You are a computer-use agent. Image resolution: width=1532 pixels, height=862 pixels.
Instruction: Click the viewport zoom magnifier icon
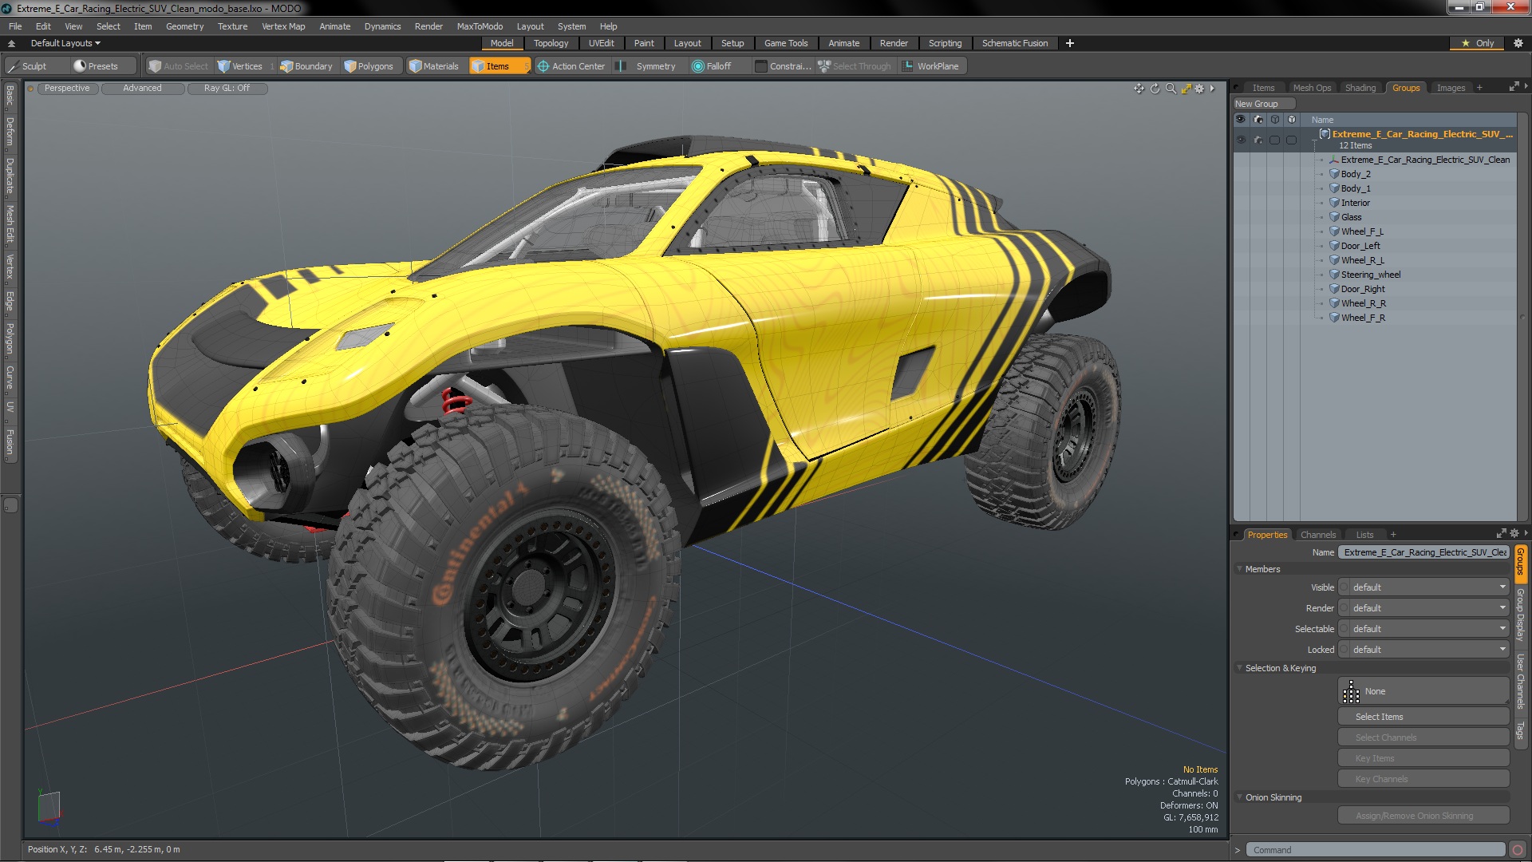[x=1171, y=89]
